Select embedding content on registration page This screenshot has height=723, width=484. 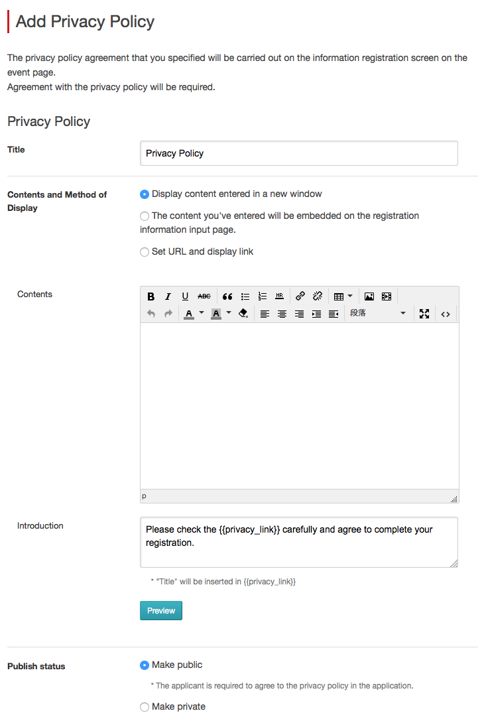145,216
